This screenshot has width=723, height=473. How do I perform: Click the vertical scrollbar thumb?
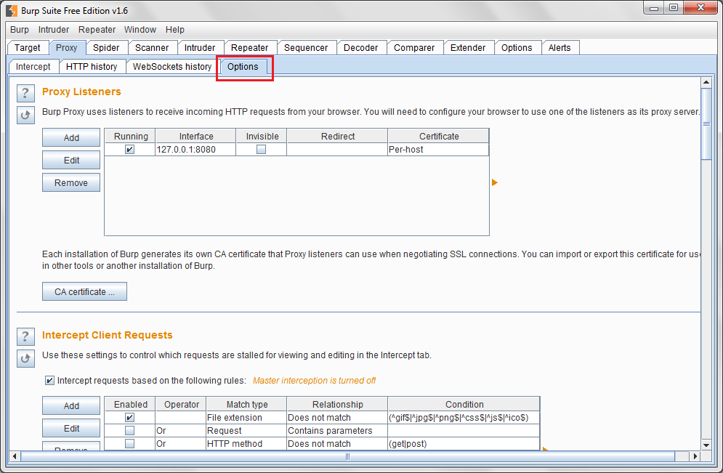click(x=706, y=124)
